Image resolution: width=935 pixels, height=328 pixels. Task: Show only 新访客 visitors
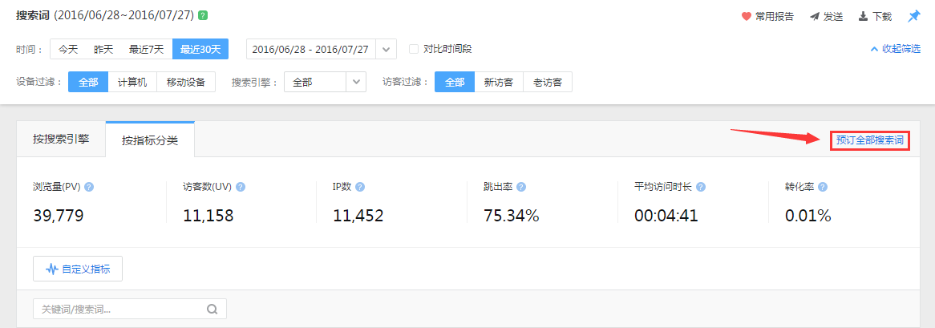point(499,82)
